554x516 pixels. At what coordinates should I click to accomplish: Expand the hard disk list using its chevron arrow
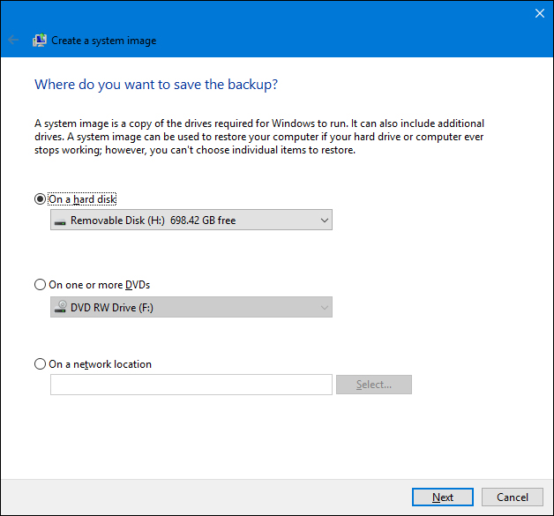[x=323, y=221]
